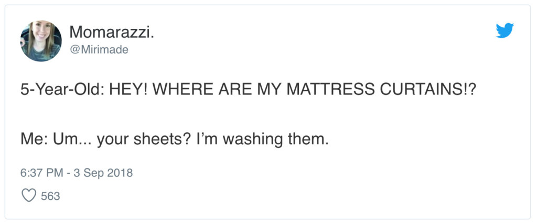Click the "2018" year in the timestamp
Viewport: 537px width, 224px height.
pyautogui.click(x=120, y=173)
